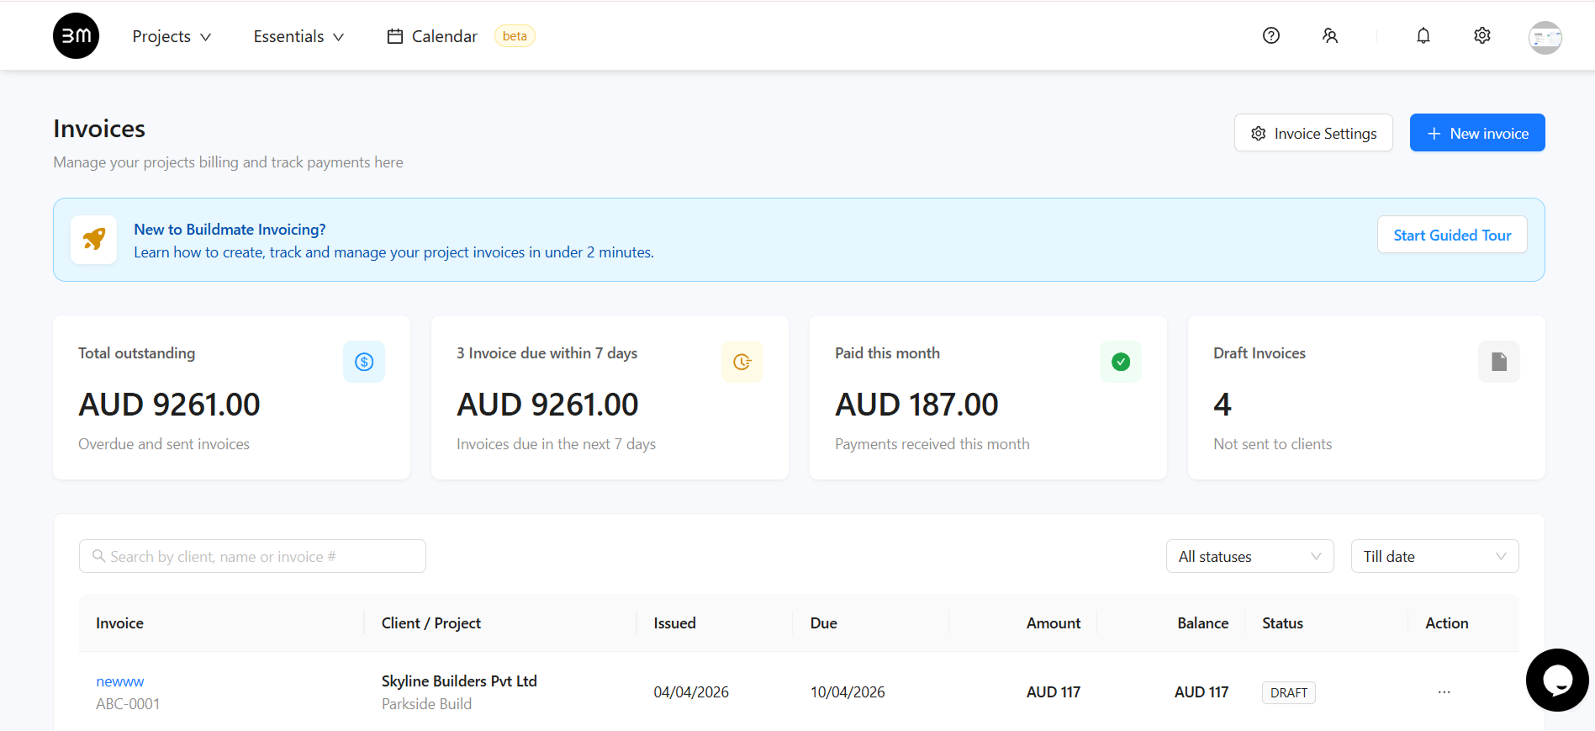Screen dimensions: 1595x731
Task: Click the clock icon on due-within-7-days card
Action: click(x=742, y=362)
